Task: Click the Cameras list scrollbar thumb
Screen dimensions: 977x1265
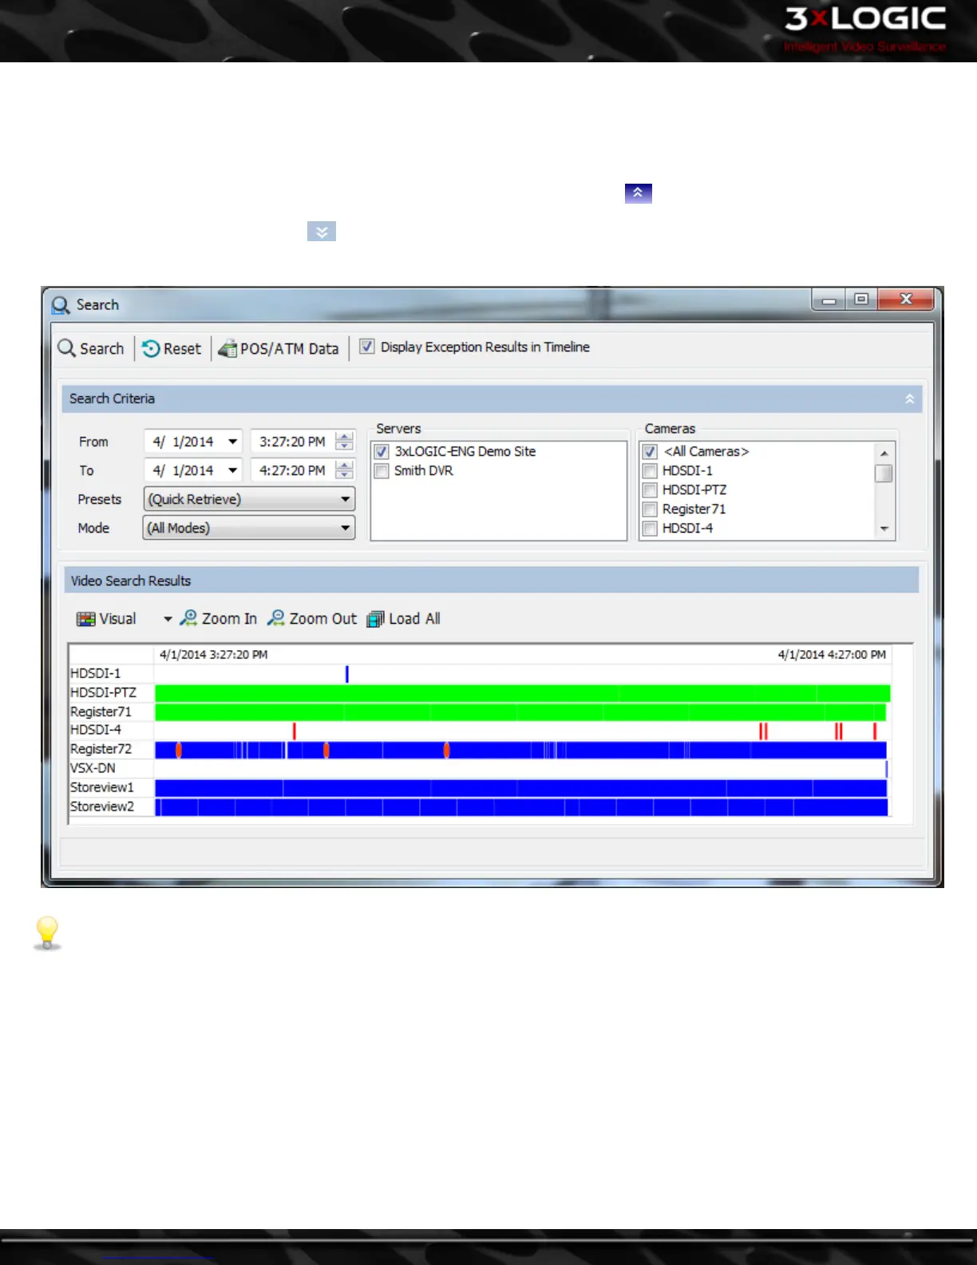Action: point(884,474)
